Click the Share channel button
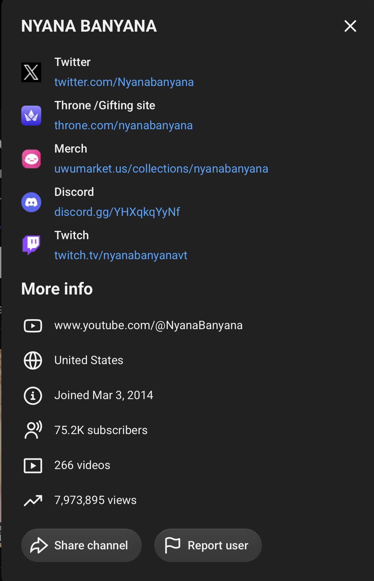 pyautogui.click(x=82, y=545)
